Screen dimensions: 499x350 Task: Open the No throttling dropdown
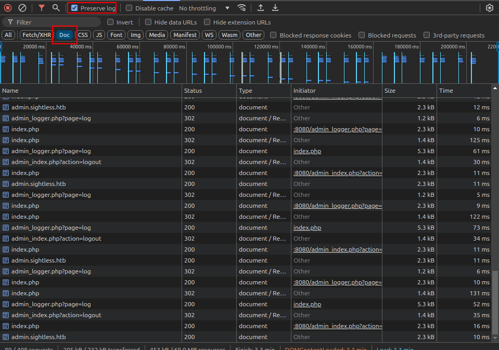click(204, 8)
